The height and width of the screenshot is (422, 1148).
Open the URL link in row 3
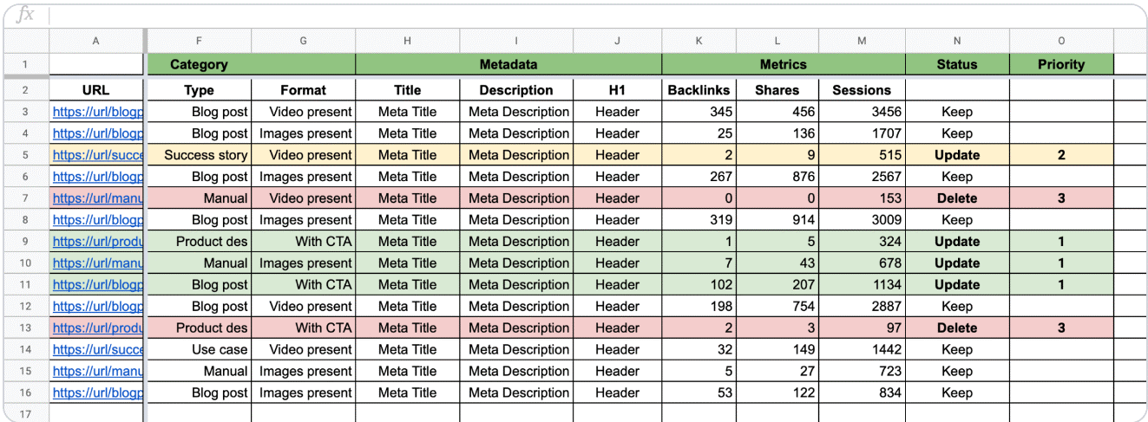tap(98, 112)
